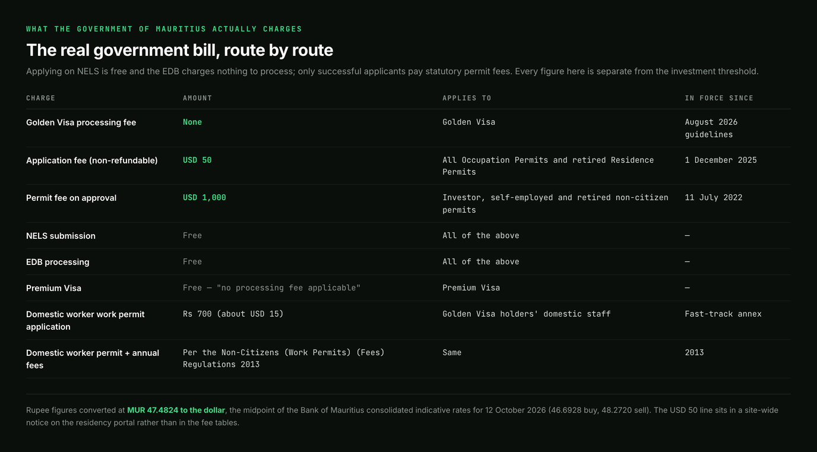
Task: Click the "2013" cell in the In Force Since column
Action: click(x=694, y=353)
